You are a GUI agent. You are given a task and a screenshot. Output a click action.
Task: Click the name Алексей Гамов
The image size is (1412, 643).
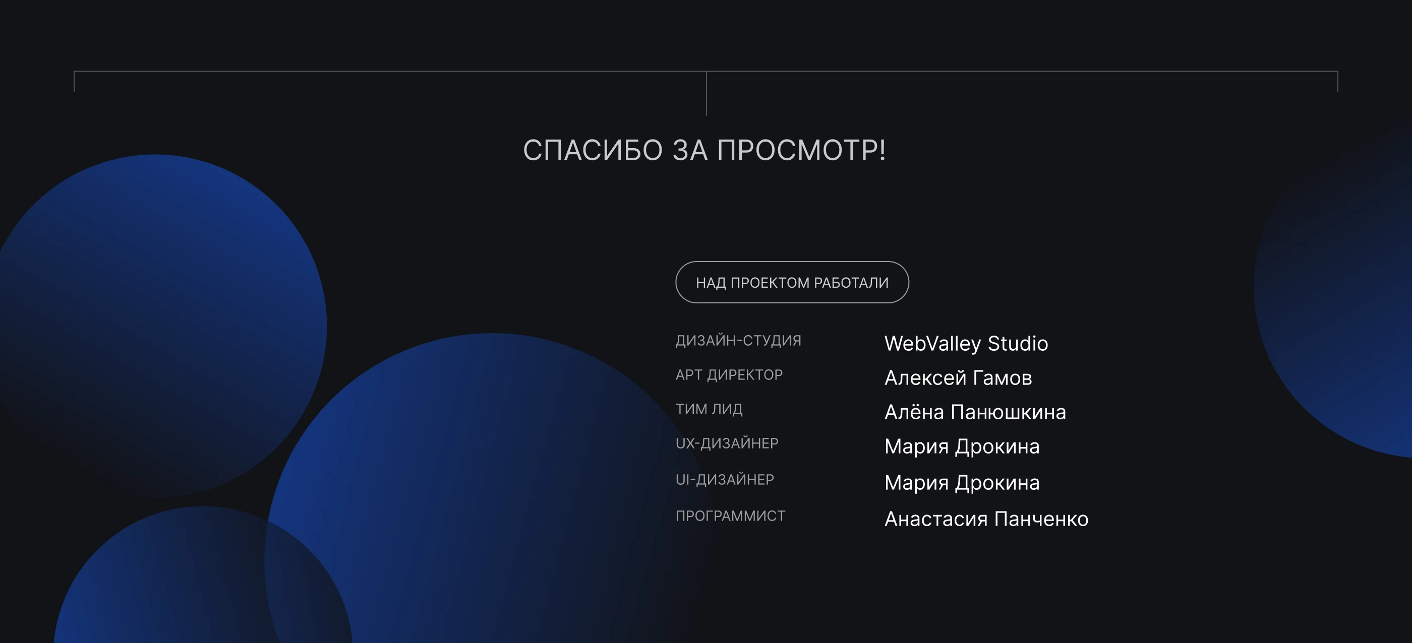(958, 378)
